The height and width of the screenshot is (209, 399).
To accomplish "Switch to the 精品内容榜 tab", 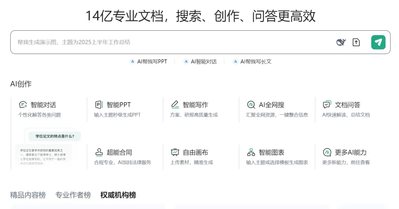I will 28,195.
